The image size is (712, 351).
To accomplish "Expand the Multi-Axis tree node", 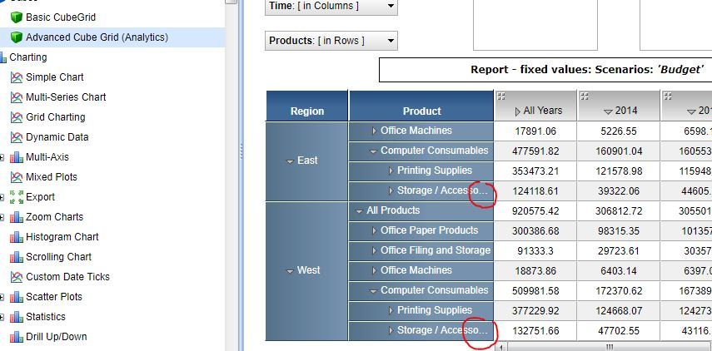I will click(x=2, y=157).
